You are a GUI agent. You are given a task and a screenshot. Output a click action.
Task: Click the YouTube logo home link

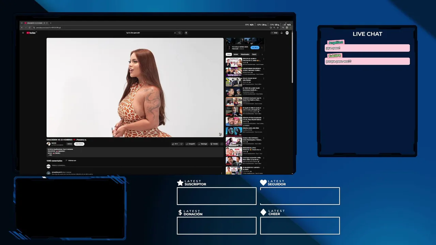click(31, 33)
